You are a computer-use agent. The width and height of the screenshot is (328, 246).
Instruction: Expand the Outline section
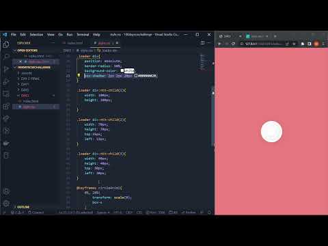pyautogui.click(x=23, y=207)
